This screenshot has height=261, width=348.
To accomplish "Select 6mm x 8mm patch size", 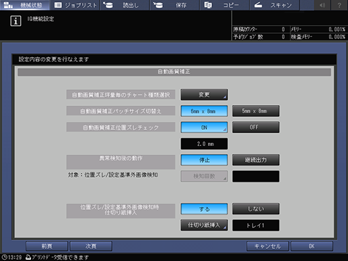I will pyautogui.click(x=204, y=111).
